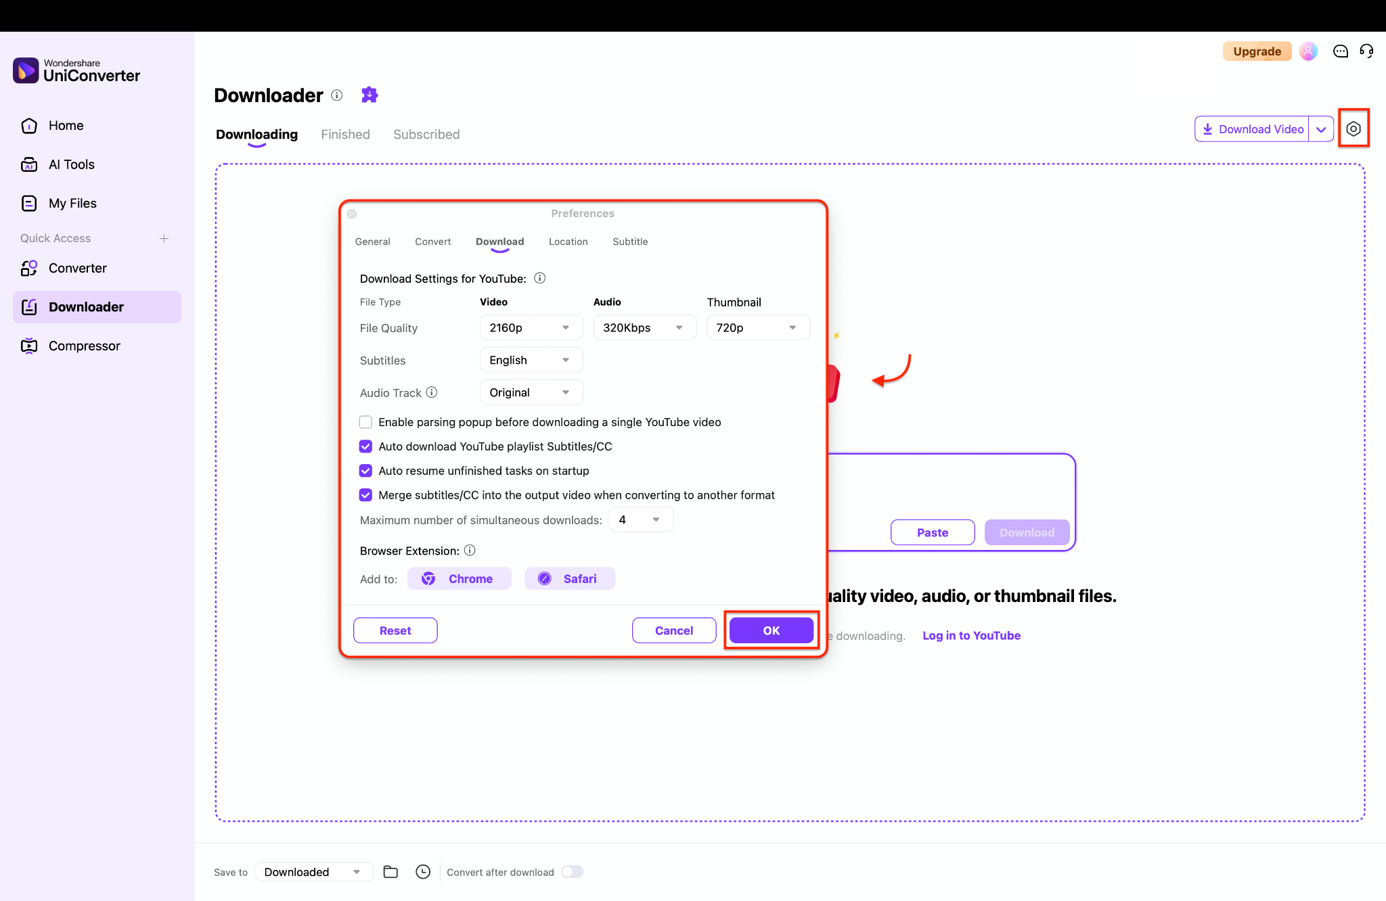Click the Reset button in Preferences
Image resolution: width=1386 pixels, height=901 pixels.
coord(395,630)
